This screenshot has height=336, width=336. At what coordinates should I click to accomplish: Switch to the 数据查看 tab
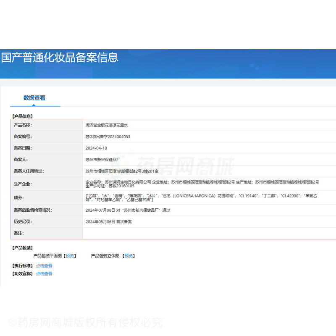(34, 98)
